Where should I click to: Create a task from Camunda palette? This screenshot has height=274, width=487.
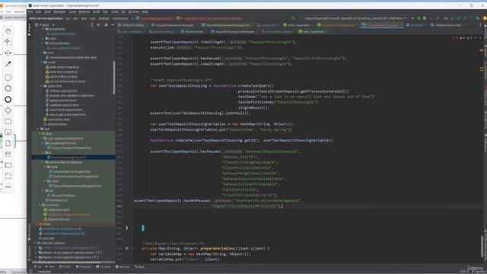point(8,122)
